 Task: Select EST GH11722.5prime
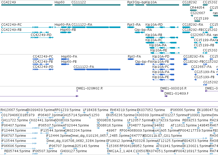point(2,123)
